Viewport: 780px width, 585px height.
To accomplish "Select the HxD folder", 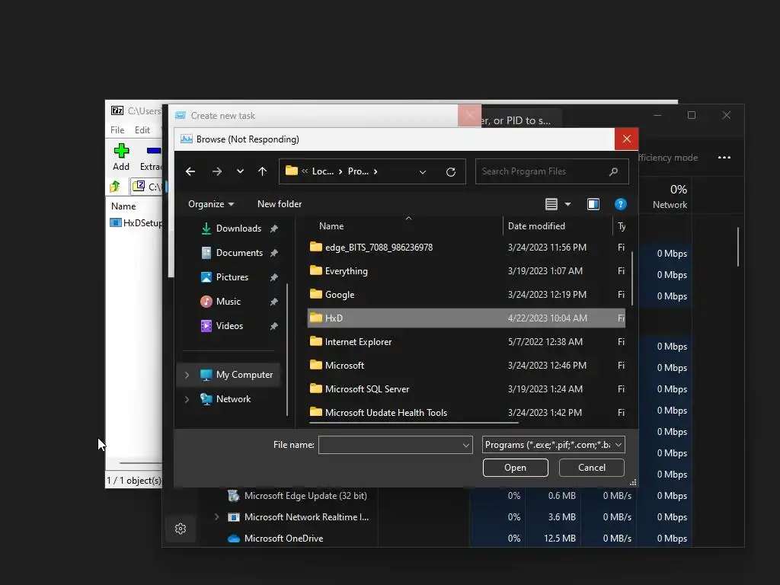I will coord(466,318).
